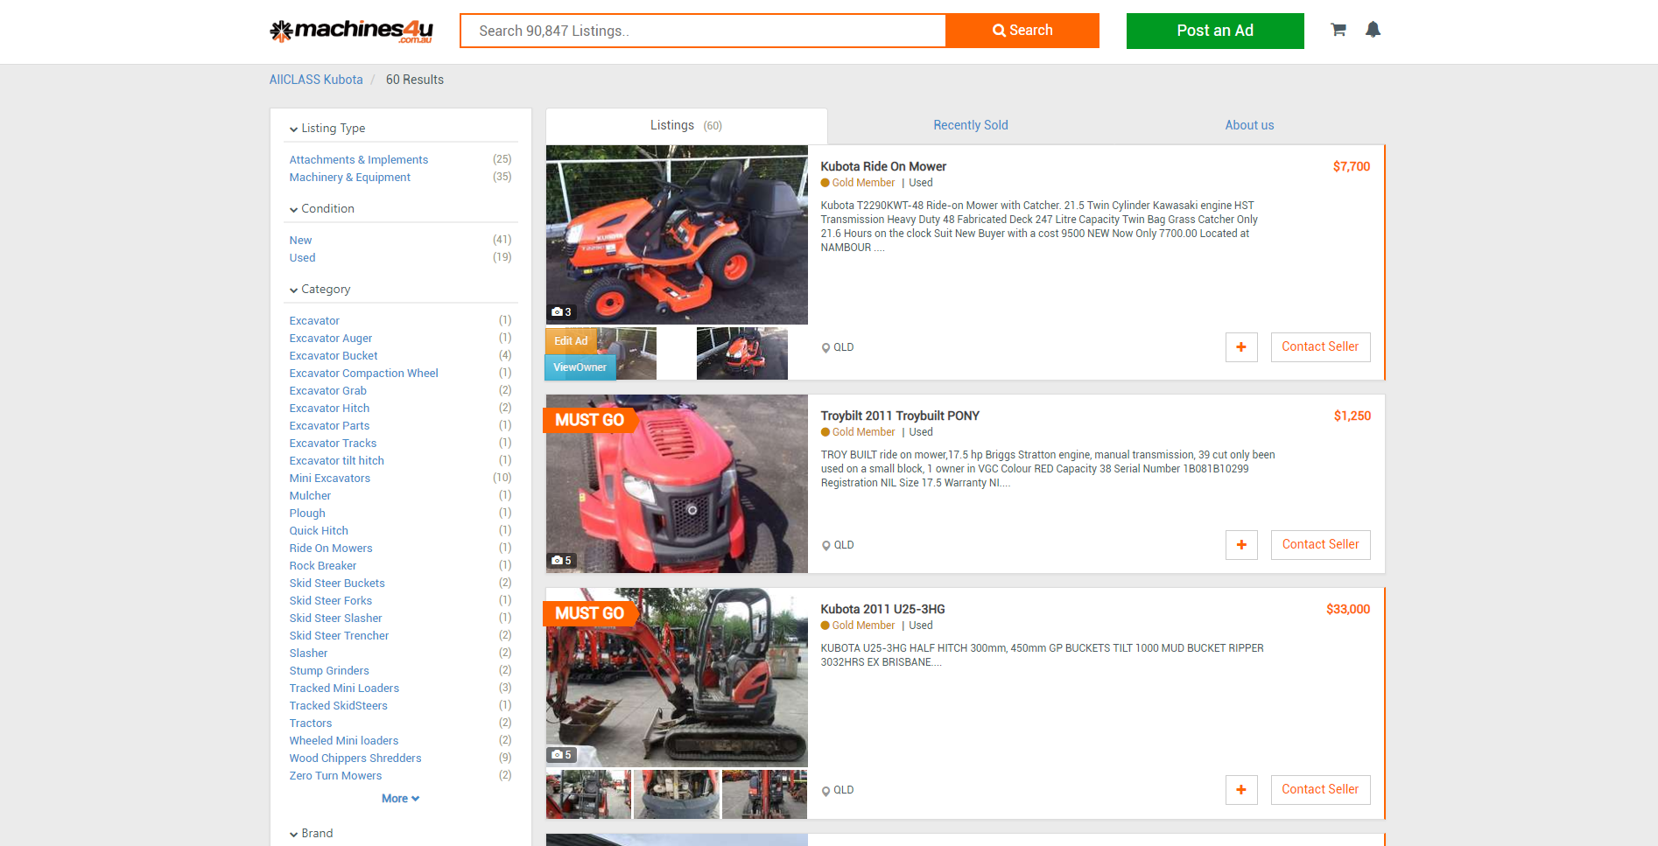This screenshot has width=1658, height=846.
Task: Select Mini Excavators category
Action: click(x=330, y=479)
